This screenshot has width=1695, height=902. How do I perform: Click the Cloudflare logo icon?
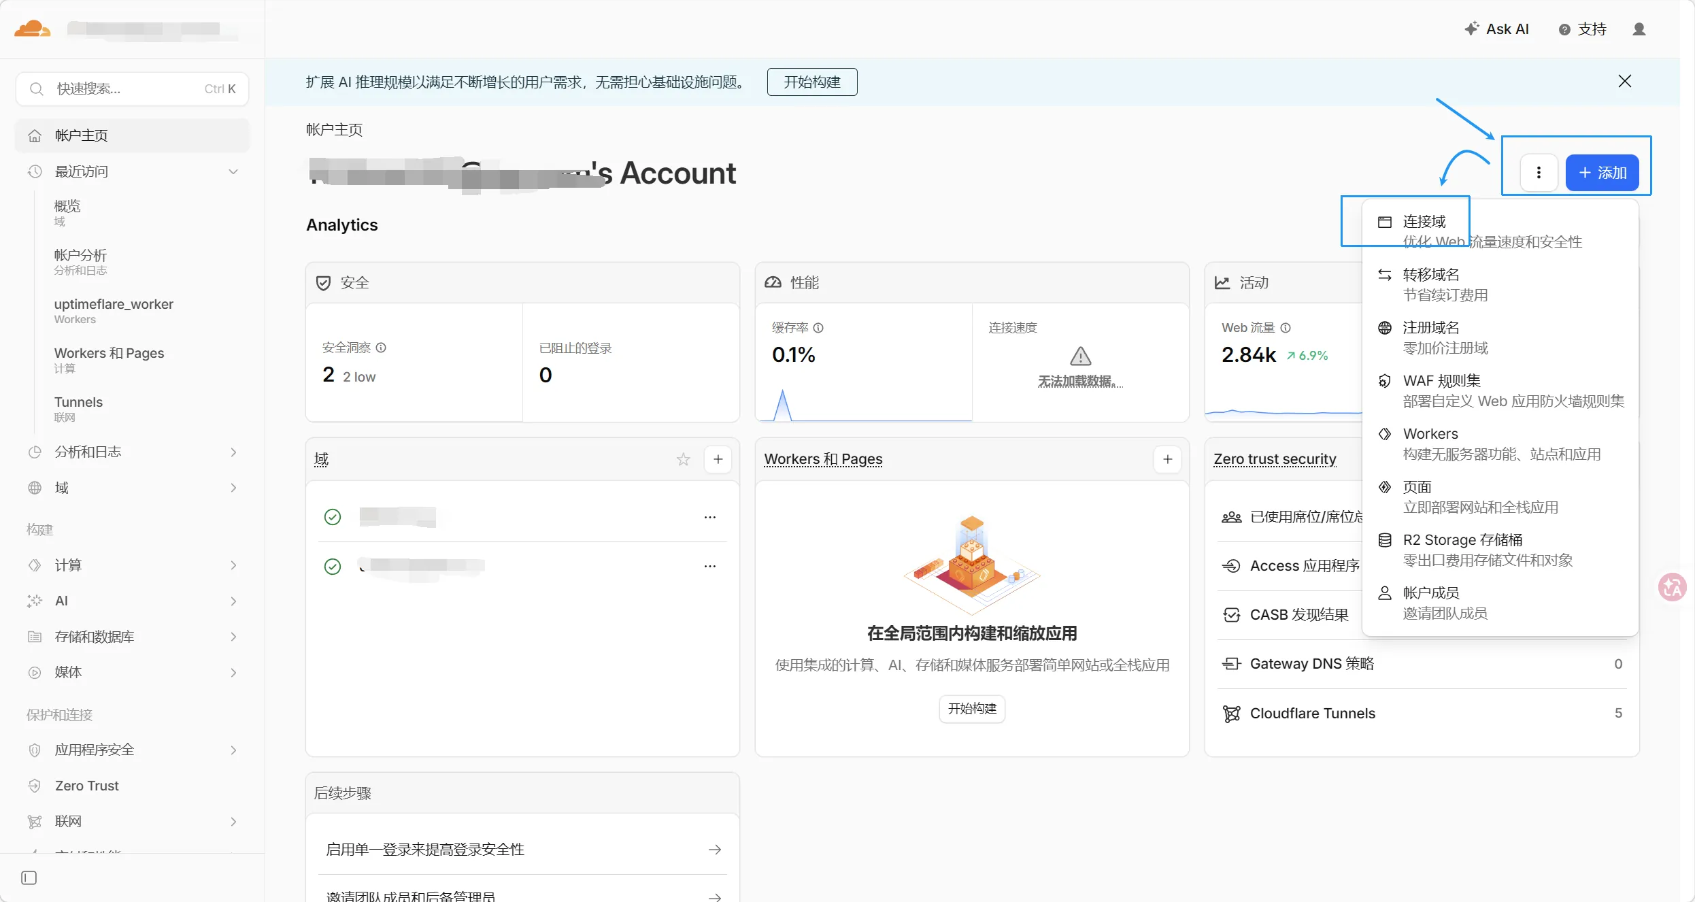[x=32, y=29]
